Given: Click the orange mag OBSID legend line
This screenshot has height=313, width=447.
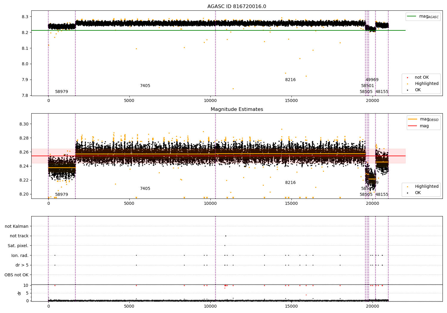Looking at the screenshot, I should click(x=413, y=119).
